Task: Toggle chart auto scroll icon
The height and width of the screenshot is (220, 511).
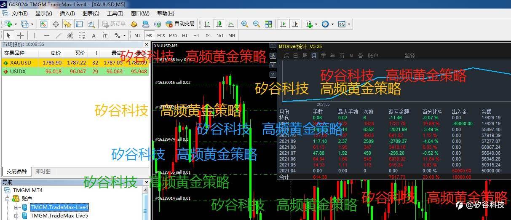Action: click(284, 24)
